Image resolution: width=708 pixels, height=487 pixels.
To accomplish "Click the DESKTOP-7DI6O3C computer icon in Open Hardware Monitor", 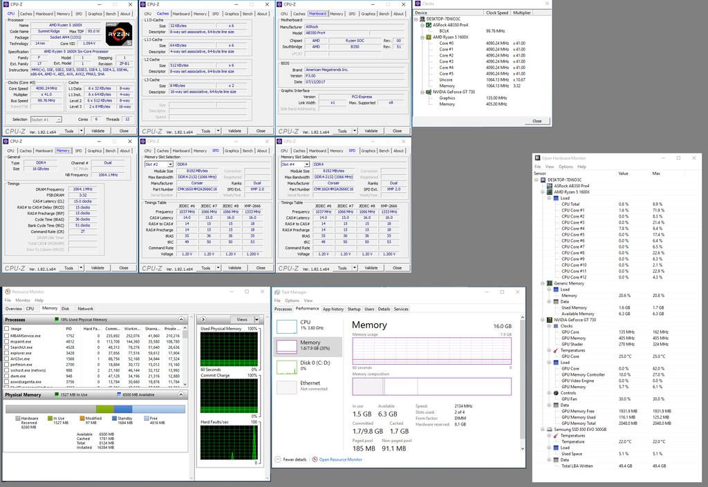I will [543, 180].
